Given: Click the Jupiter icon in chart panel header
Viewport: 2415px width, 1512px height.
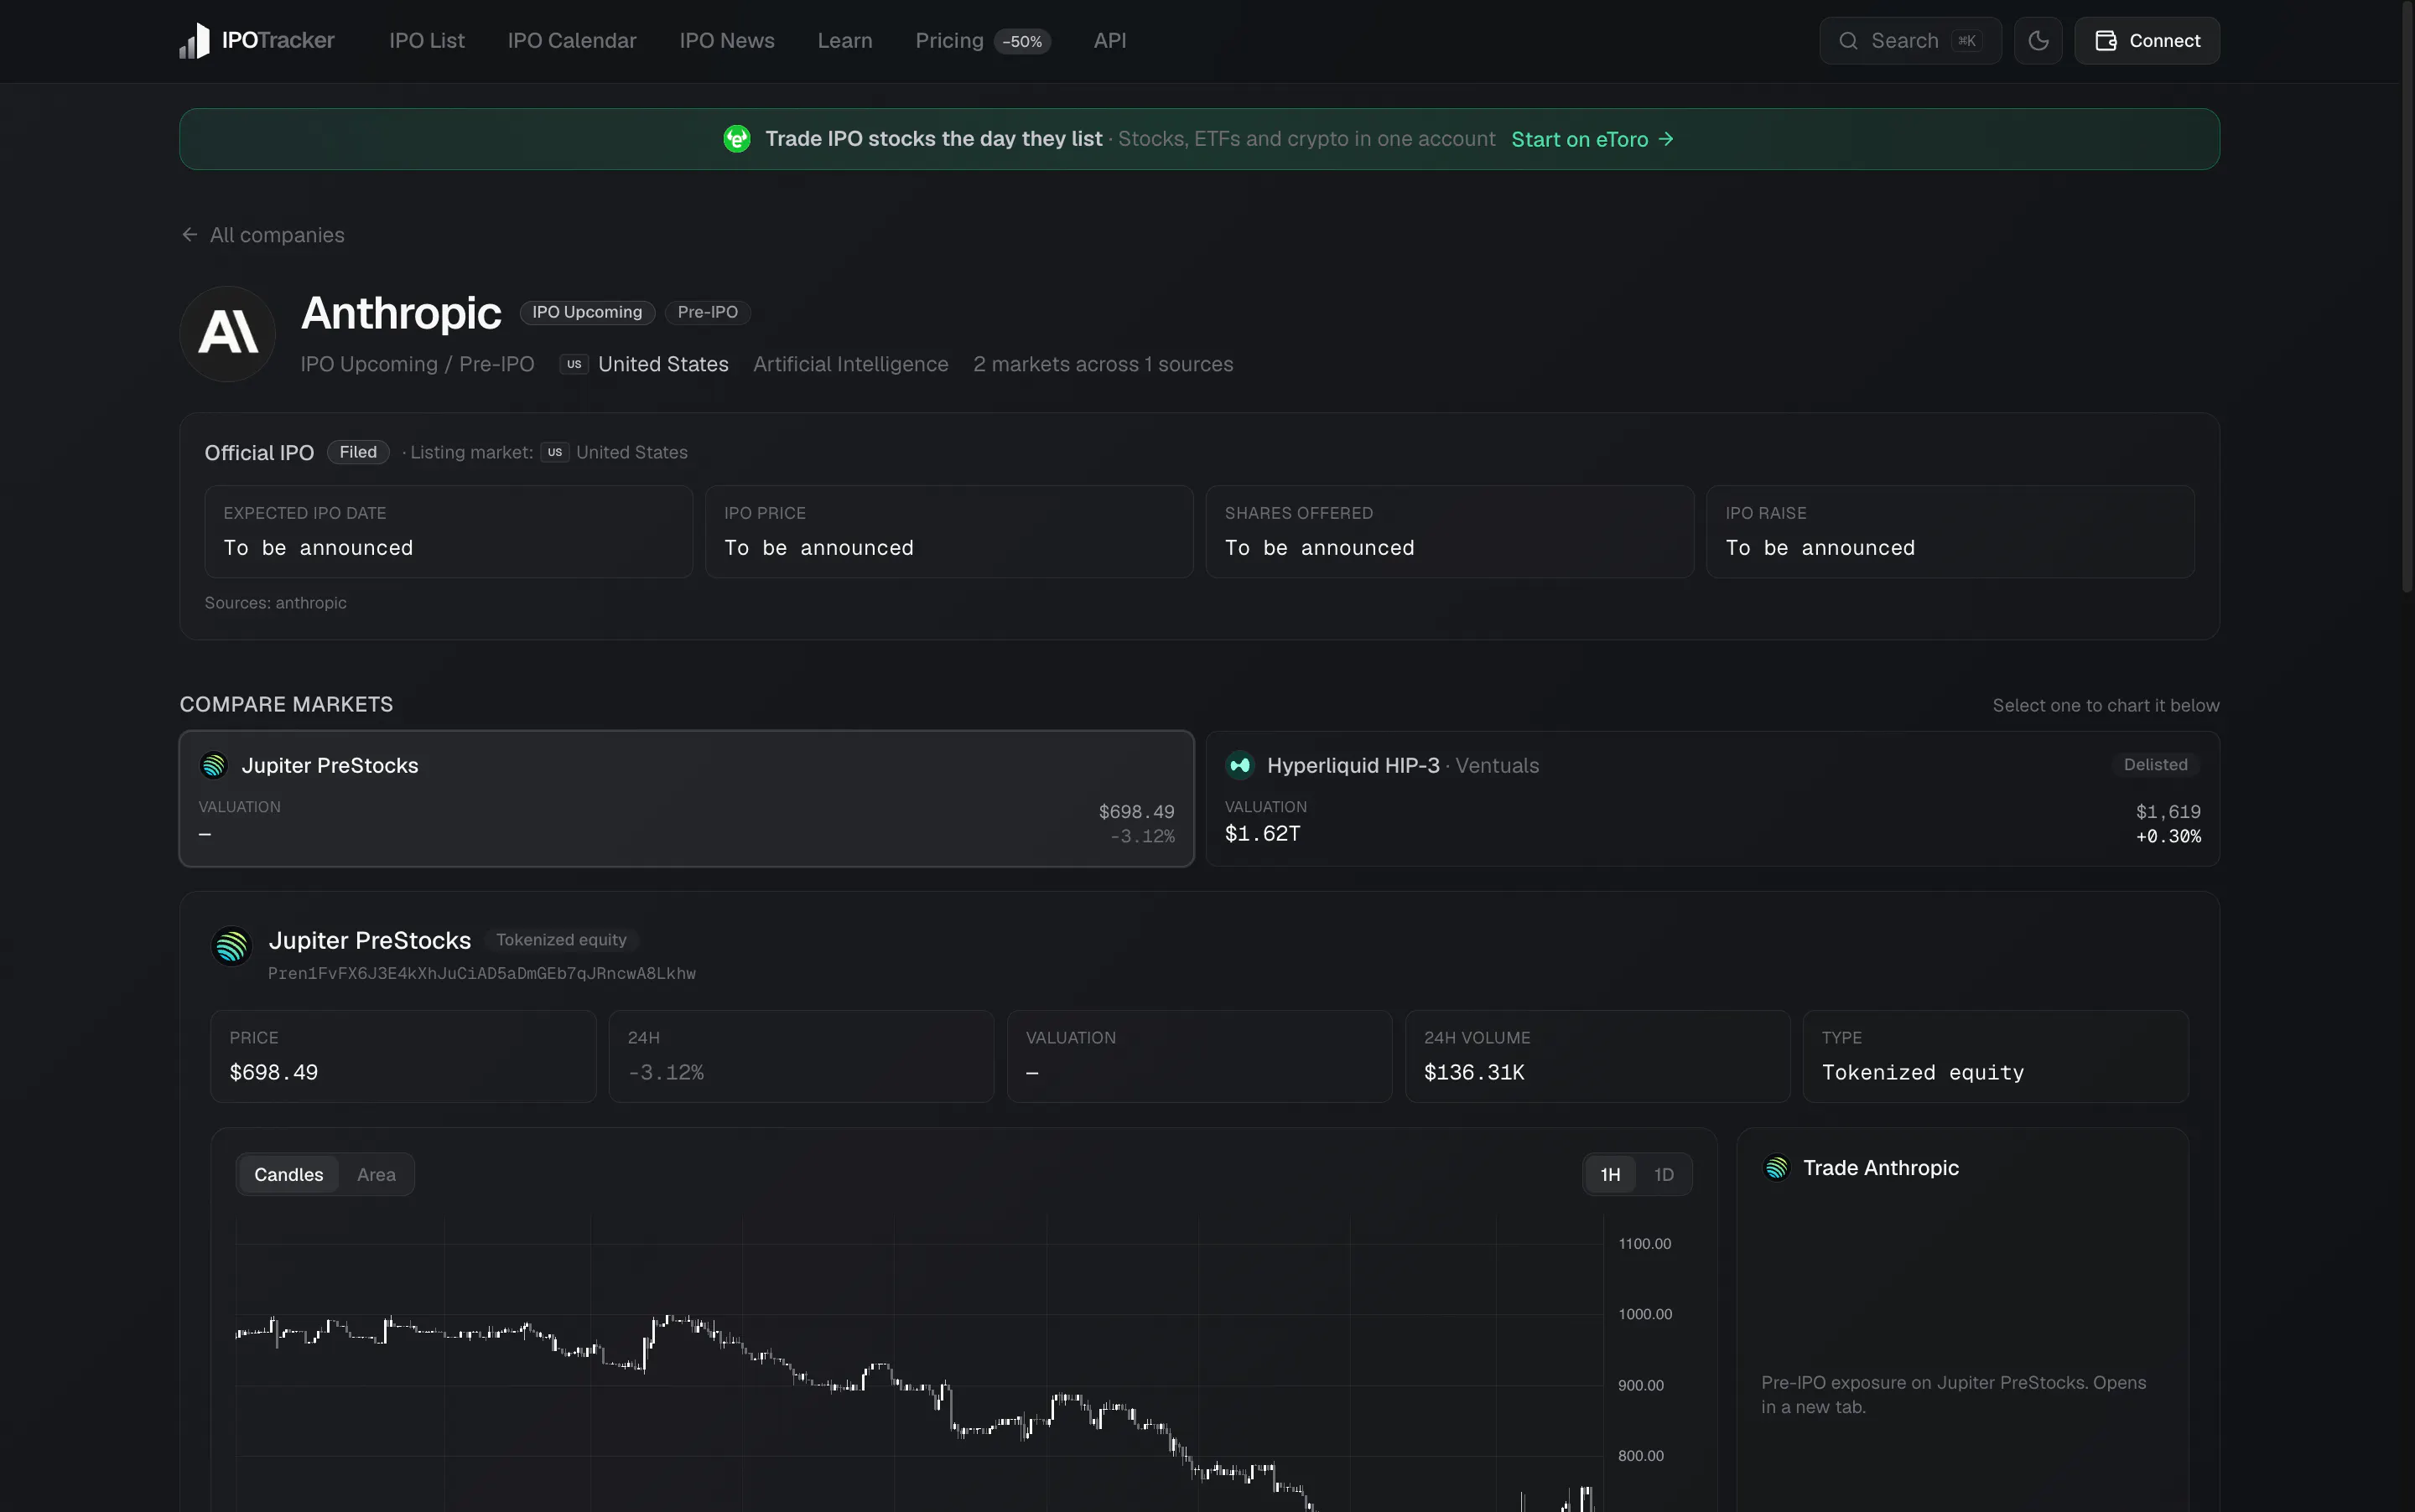Looking at the screenshot, I should (x=231, y=946).
